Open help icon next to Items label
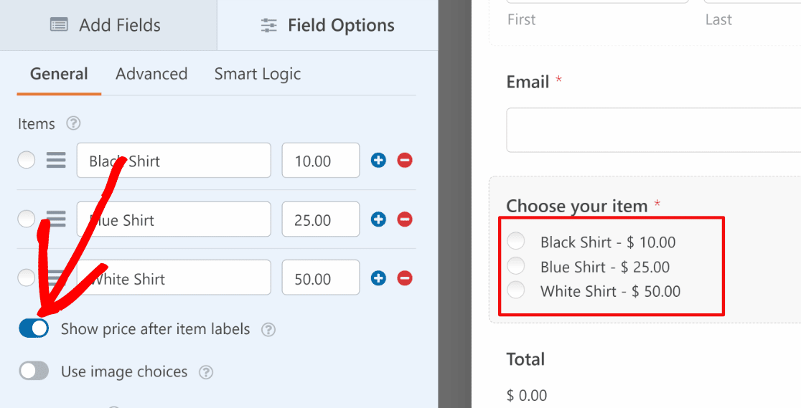The image size is (801, 408). tap(73, 123)
